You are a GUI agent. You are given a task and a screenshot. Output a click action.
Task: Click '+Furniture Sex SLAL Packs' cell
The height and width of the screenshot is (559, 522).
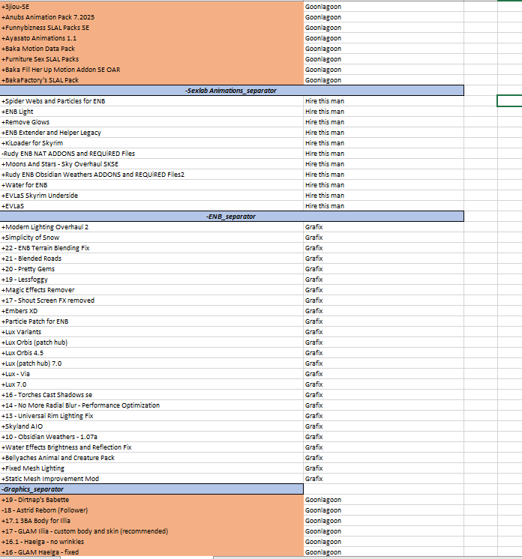pos(151,59)
